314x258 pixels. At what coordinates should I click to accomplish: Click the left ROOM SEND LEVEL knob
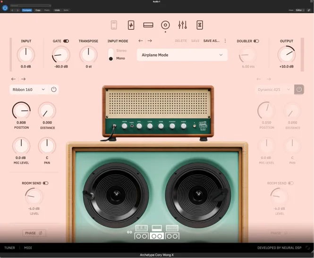34,196
